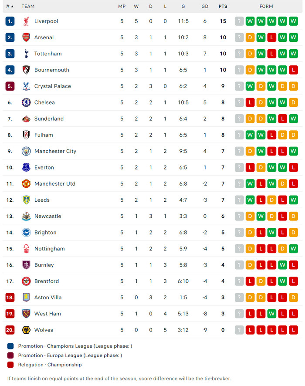This screenshot has width=305, height=386.
Task: Click West Ham's green W form badge
Action: tap(271, 314)
